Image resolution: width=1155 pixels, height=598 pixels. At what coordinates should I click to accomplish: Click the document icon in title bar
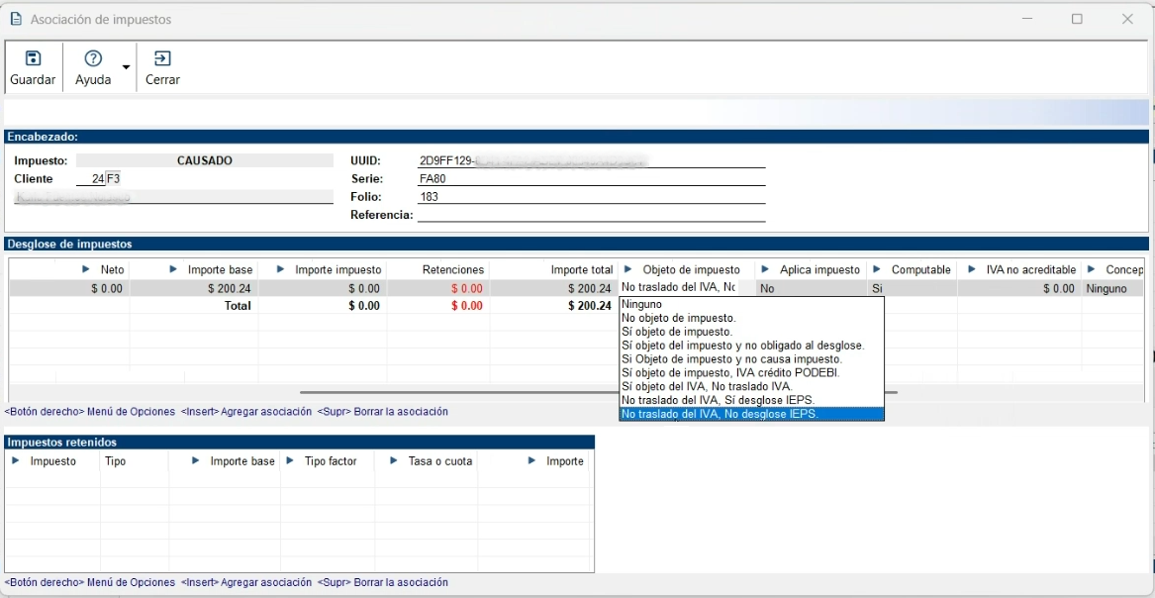[16, 19]
